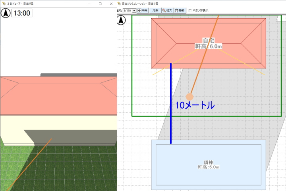This screenshot has width=286, height=191.
Task: Click the 3D viewer title bar app icon
Action: click(x=3, y=4)
